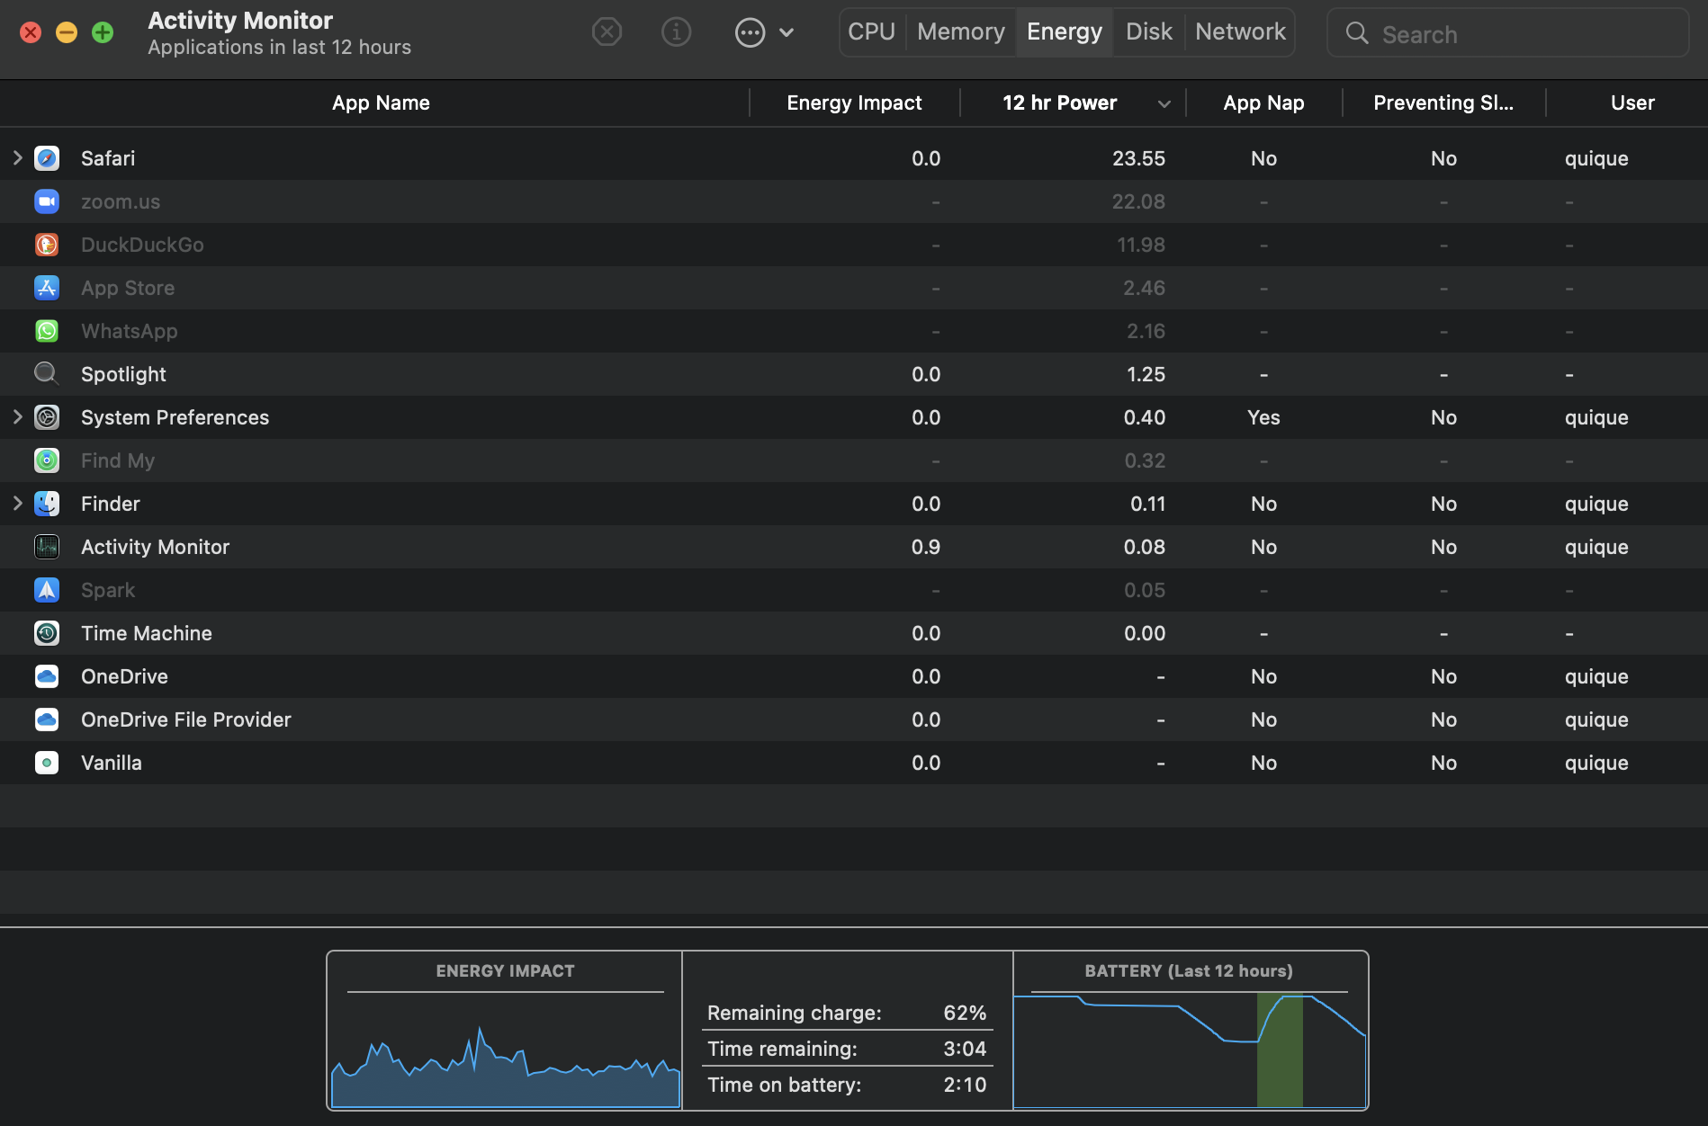The height and width of the screenshot is (1126, 1708).
Task: Click the DuckDuckGo app icon
Action: coord(47,245)
